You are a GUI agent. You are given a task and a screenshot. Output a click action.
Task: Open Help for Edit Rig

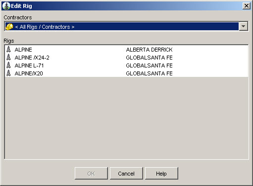click(161, 174)
